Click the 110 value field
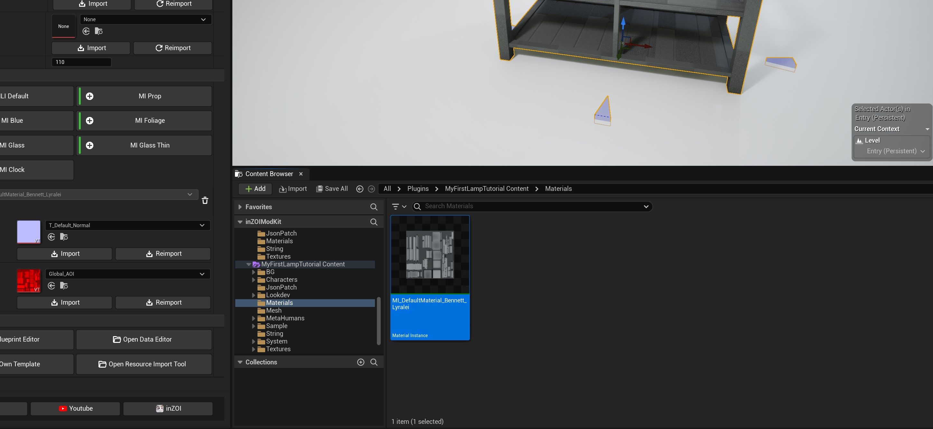 pyautogui.click(x=81, y=62)
